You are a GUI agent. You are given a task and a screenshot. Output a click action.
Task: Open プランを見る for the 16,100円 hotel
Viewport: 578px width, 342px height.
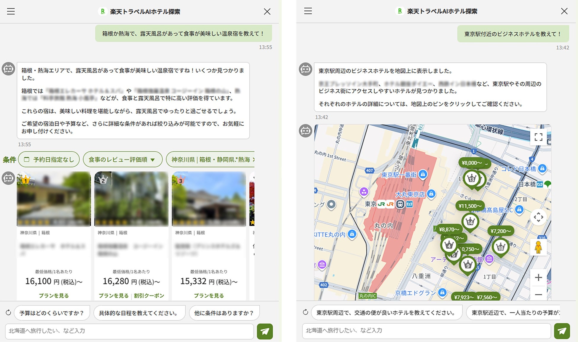point(54,295)
